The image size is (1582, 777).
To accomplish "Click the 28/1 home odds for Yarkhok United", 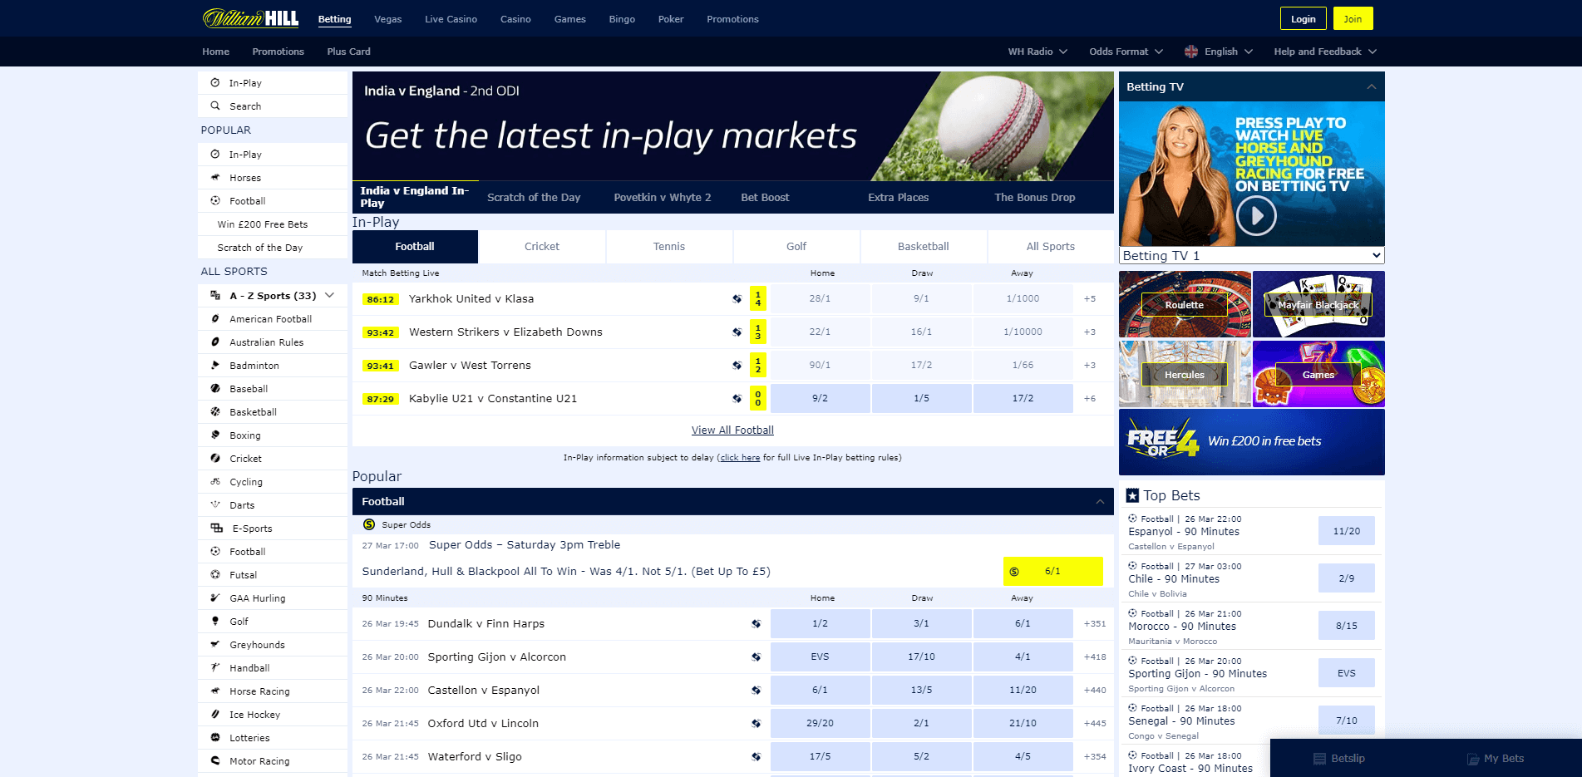I will tap(820, 298).
